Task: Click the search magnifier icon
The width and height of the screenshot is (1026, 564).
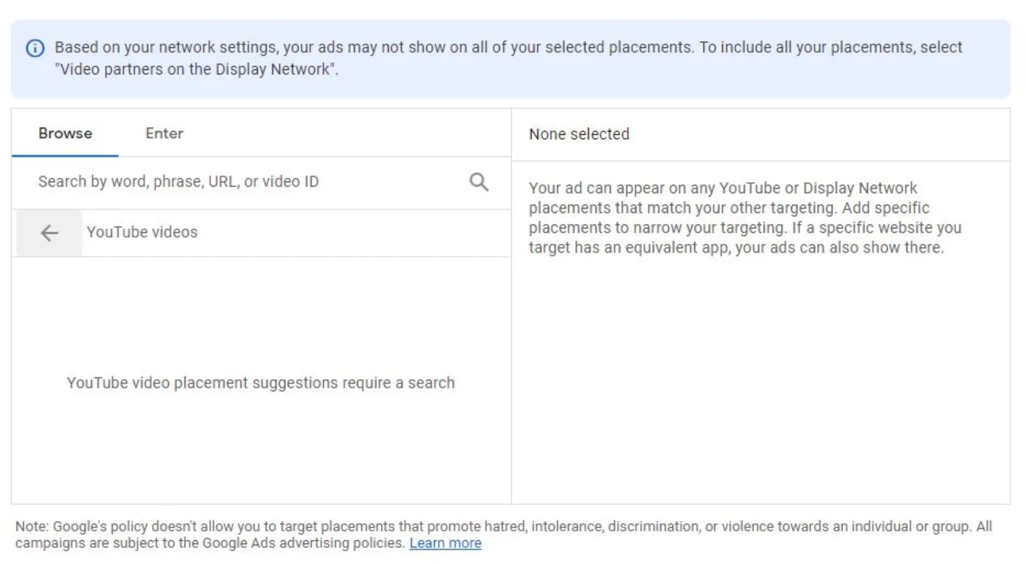Action: point(479,182)
